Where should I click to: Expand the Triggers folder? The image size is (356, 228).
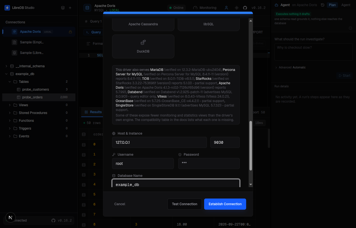point(10,128)
